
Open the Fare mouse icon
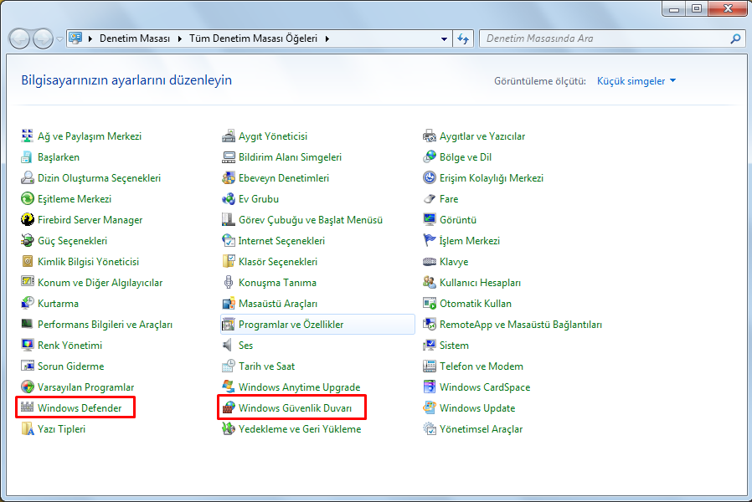[430, 199]
